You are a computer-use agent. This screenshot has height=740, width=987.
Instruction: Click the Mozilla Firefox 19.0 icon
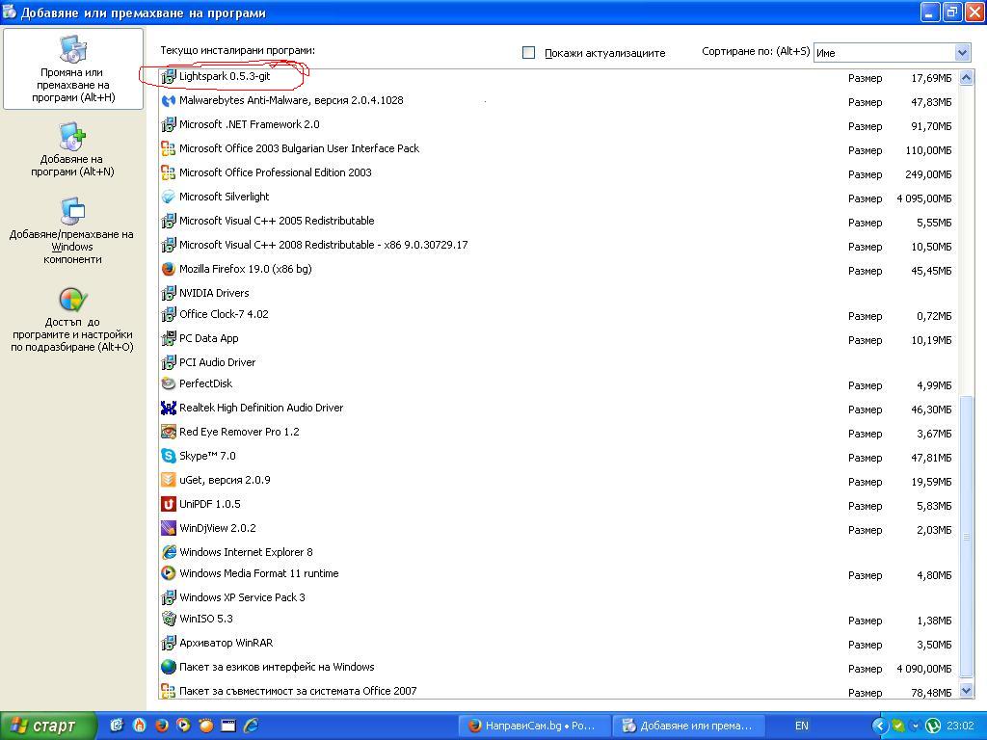[x=168, y=270]
